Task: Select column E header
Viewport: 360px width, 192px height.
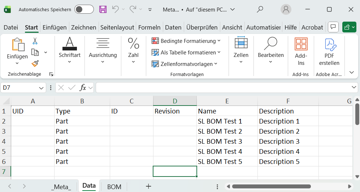Action: [x=227, y=101]
